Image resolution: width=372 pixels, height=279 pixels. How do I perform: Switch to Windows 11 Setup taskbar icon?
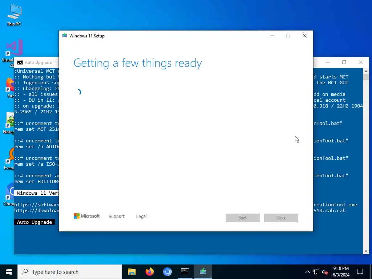coord(203,272)
